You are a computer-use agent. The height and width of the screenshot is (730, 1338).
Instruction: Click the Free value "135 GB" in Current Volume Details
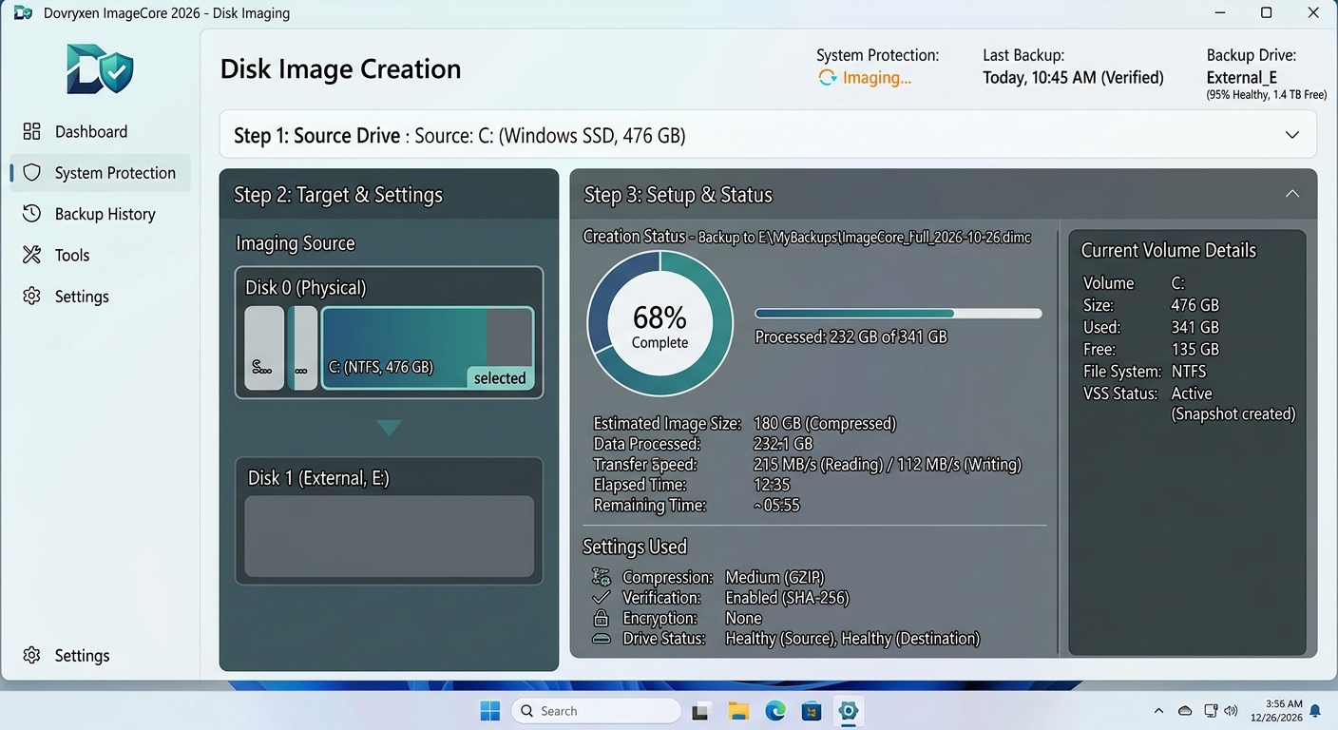coord(1195,349)
